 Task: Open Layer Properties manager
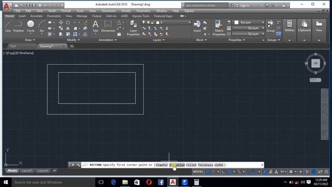pos(133,28)
